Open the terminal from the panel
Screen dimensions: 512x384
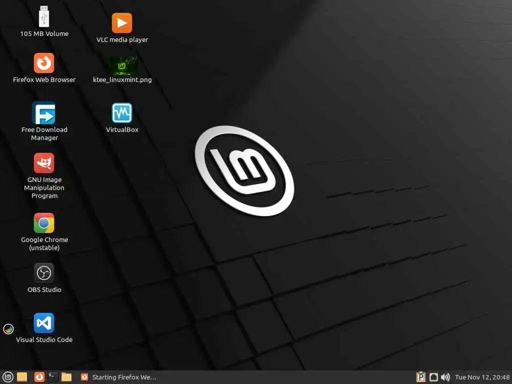tap(52, 377)
